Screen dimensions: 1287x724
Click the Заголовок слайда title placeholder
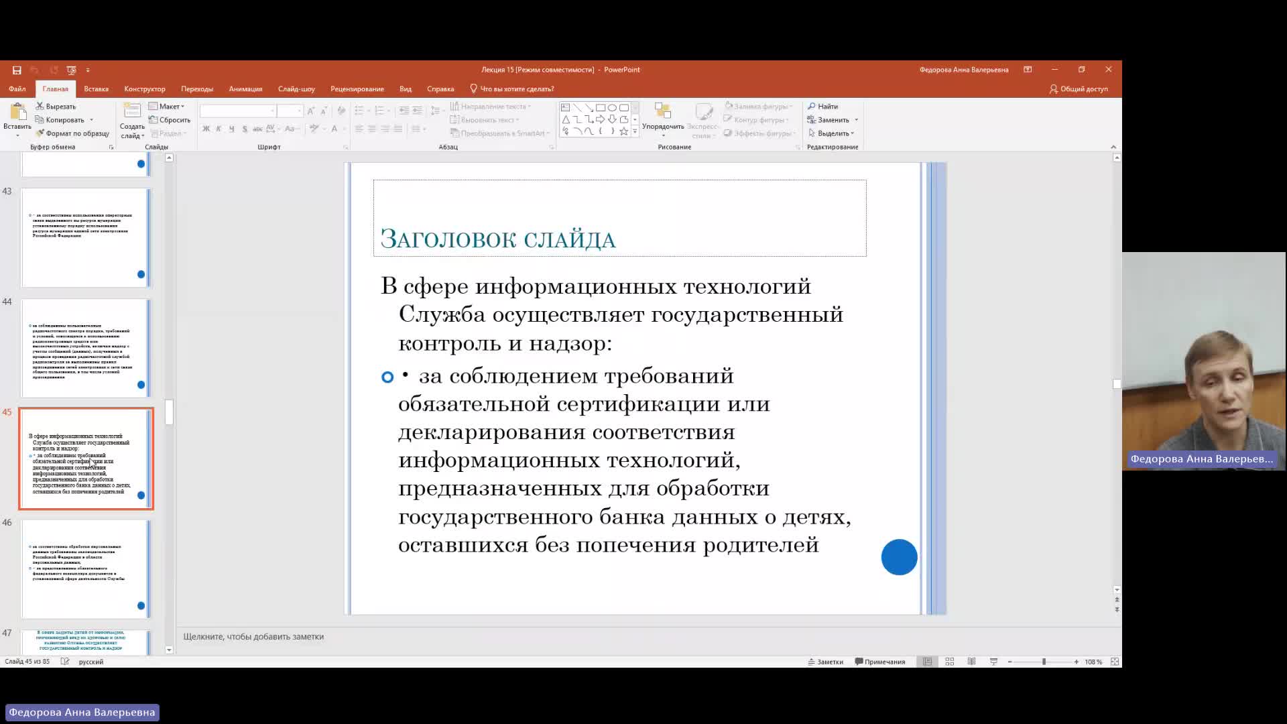point(619,218)
